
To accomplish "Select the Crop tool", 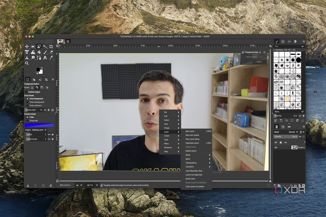I will 51,46.
